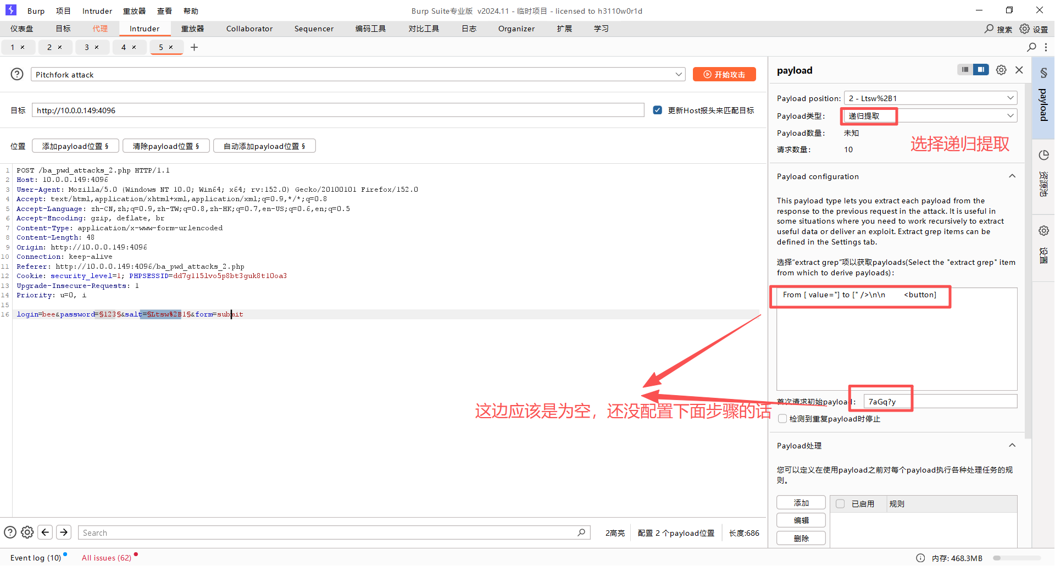The height and width of the screenshot is (566, 1055).
Task: Open All issues (62)
Action: [x=107, y=558]
